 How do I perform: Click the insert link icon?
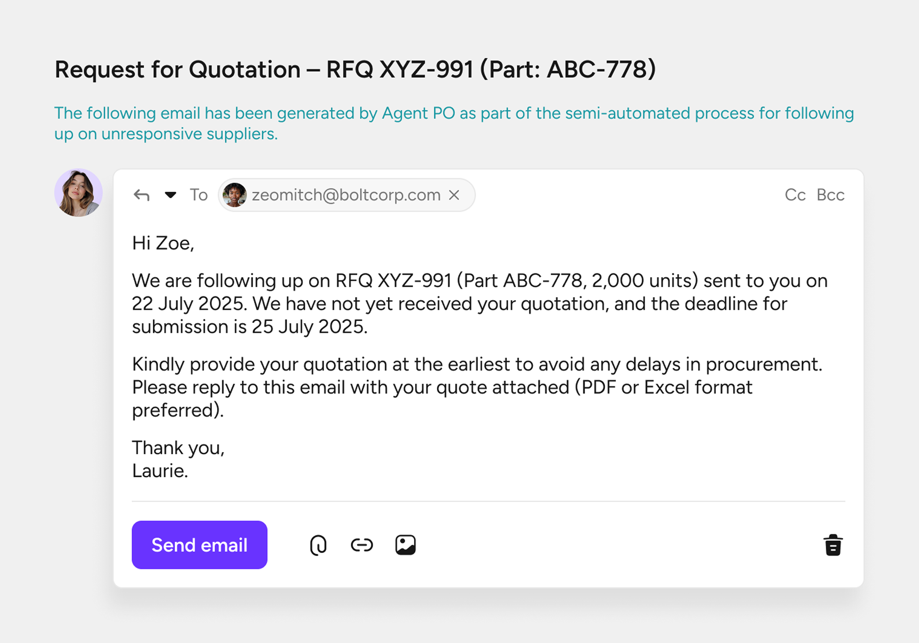(362, 545)
